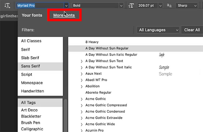This screenshot has height=132, width=203.
Task: Select All Classes filter
Action: pyautogui.click(x=40, y=41)
